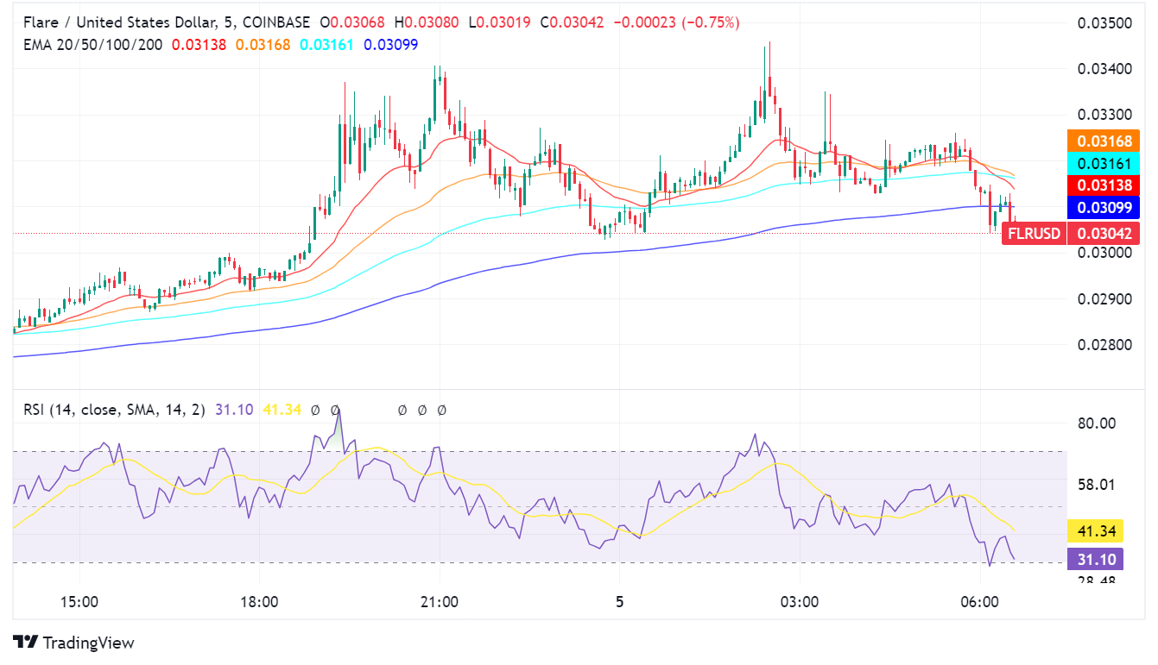Image resolution: width=1158 pixels, height=665 pixels.
Task: Click the 21:00 time axis label
Action: [x=440, y=601]
